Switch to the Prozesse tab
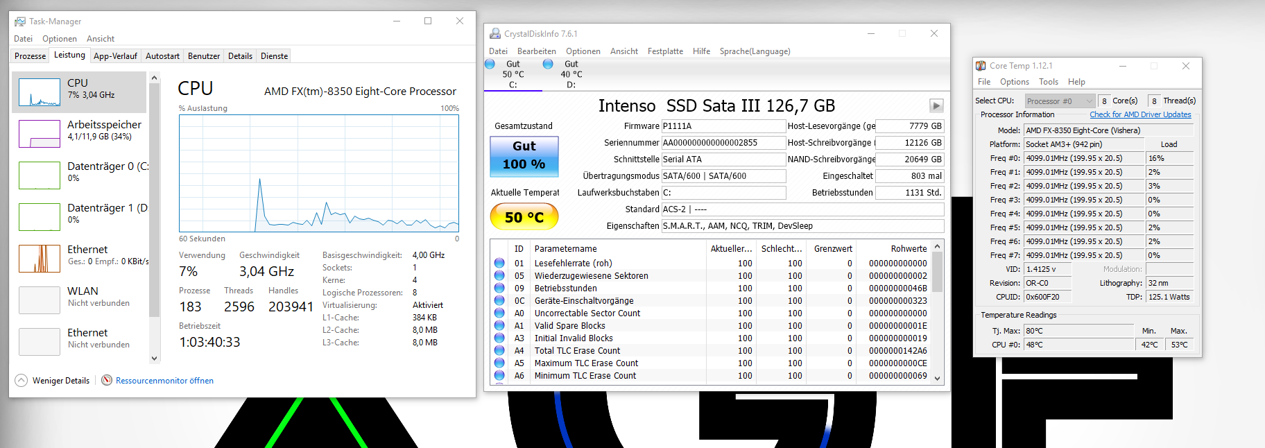The width and height of the screenshot is (1265, 448). [31, 56]
